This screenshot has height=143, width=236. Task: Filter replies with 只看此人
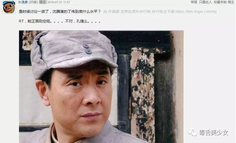tap(205, 2)
